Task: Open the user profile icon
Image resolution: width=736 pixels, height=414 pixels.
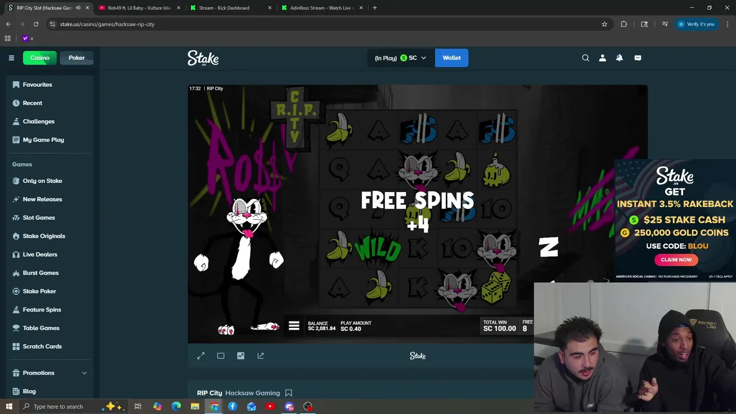Action: click(x=603, y=57)
